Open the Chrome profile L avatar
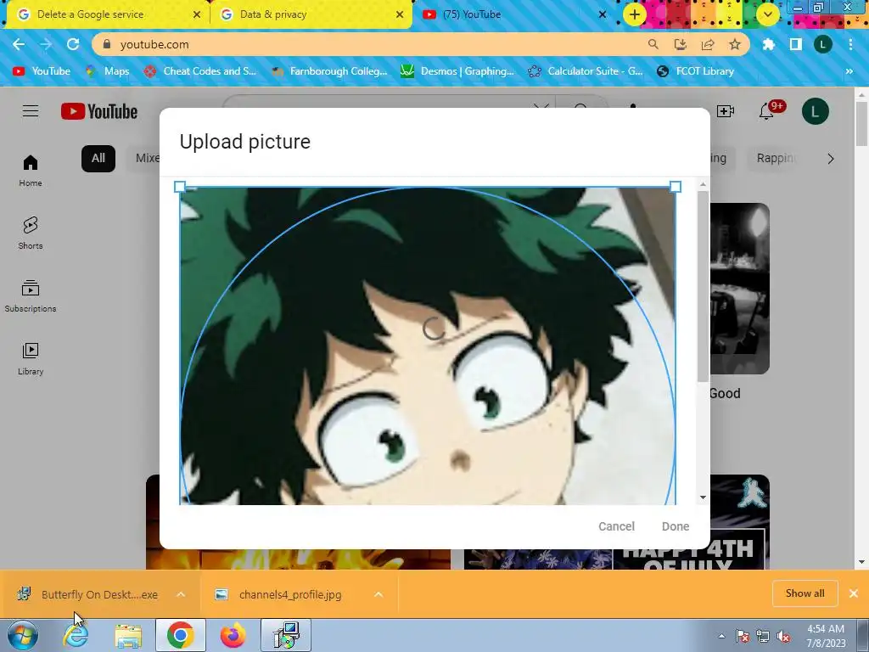This screenshot has width=869, height=652. (823, 44)
